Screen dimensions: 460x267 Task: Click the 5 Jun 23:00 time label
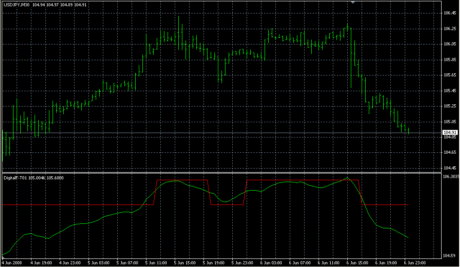[242, 263]
